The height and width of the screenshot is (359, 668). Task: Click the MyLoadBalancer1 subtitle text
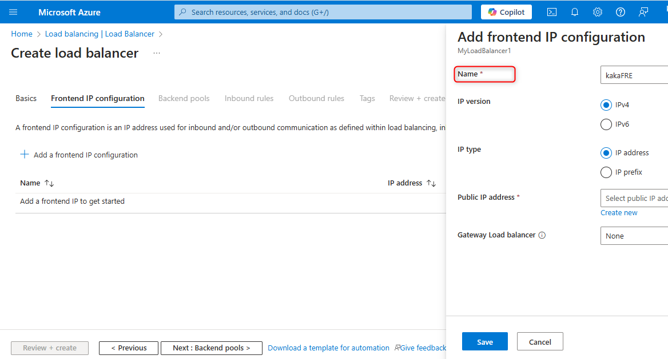(x=484, y=51)
